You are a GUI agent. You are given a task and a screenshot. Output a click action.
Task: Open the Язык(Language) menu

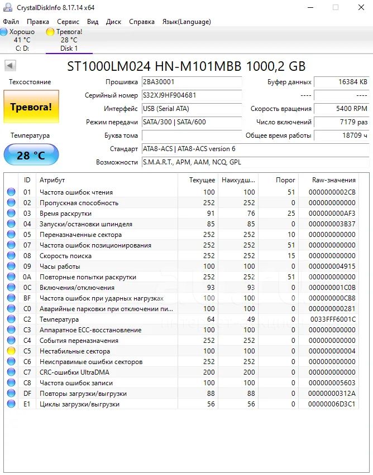(x=187, y=22)
